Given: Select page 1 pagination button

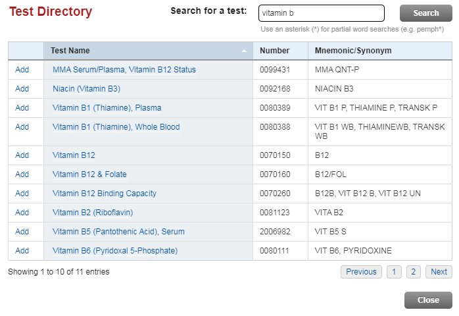Looking at the screenshot, I should (x=394, y=272).
